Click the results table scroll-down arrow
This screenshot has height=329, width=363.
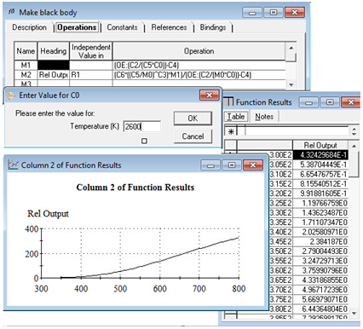354,314
